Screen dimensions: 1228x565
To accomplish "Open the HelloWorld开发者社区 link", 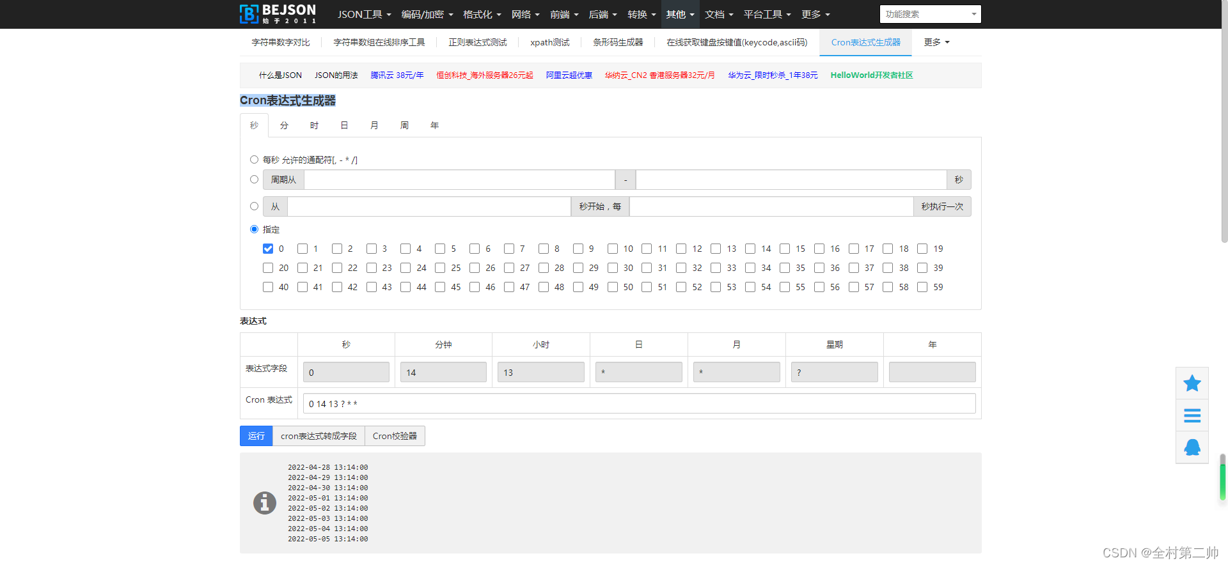I will tap(872, 75).
